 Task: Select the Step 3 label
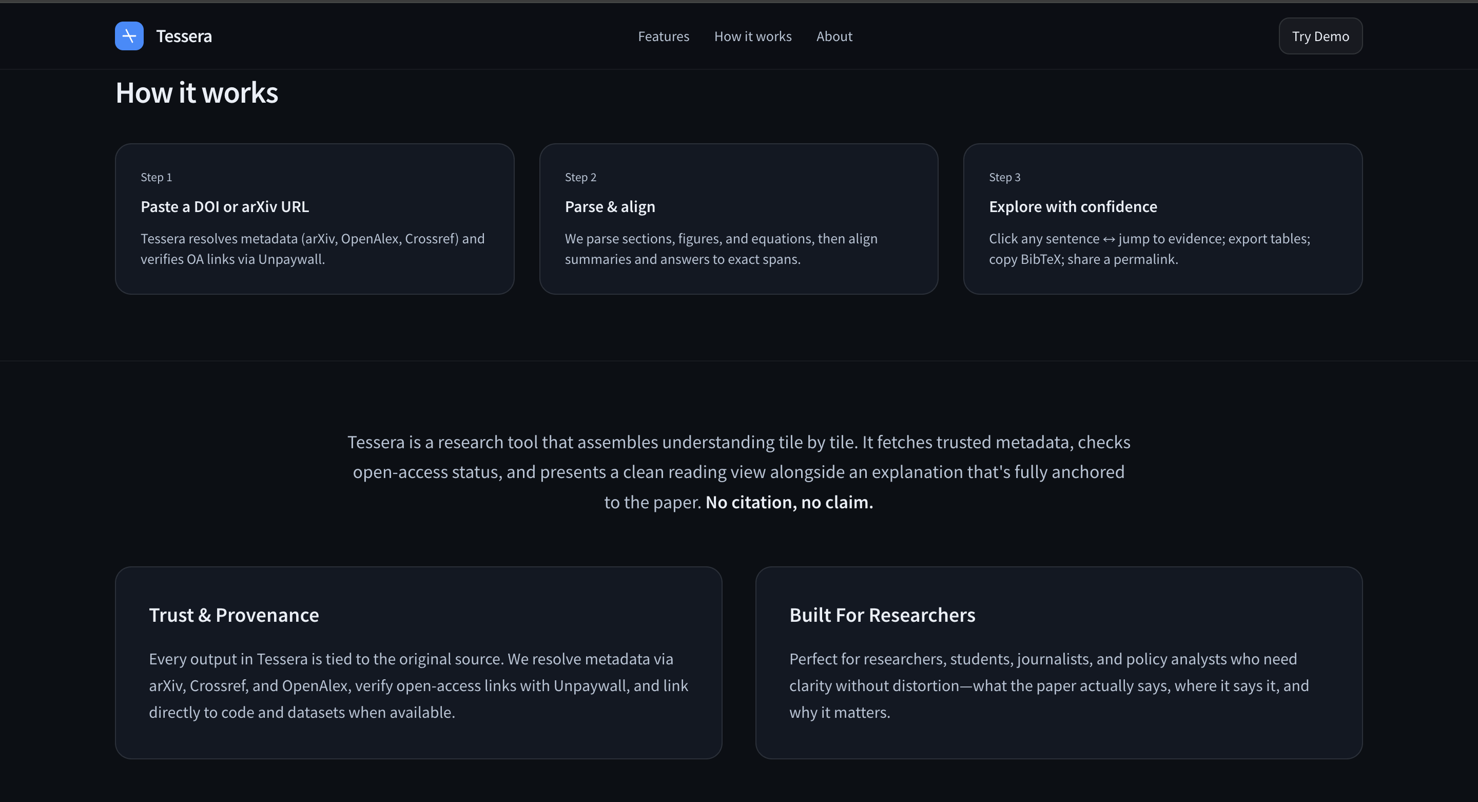[1005, 177]
